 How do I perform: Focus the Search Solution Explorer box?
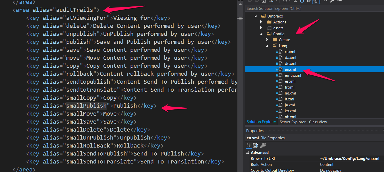tap(314, 8)
